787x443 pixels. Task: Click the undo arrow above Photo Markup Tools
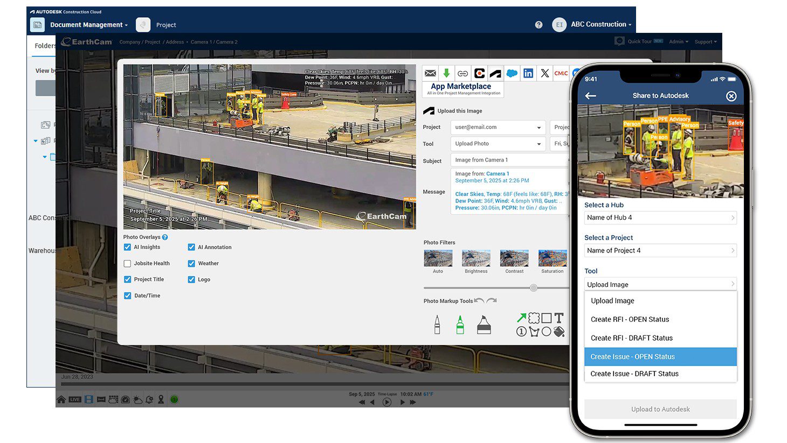480,300
